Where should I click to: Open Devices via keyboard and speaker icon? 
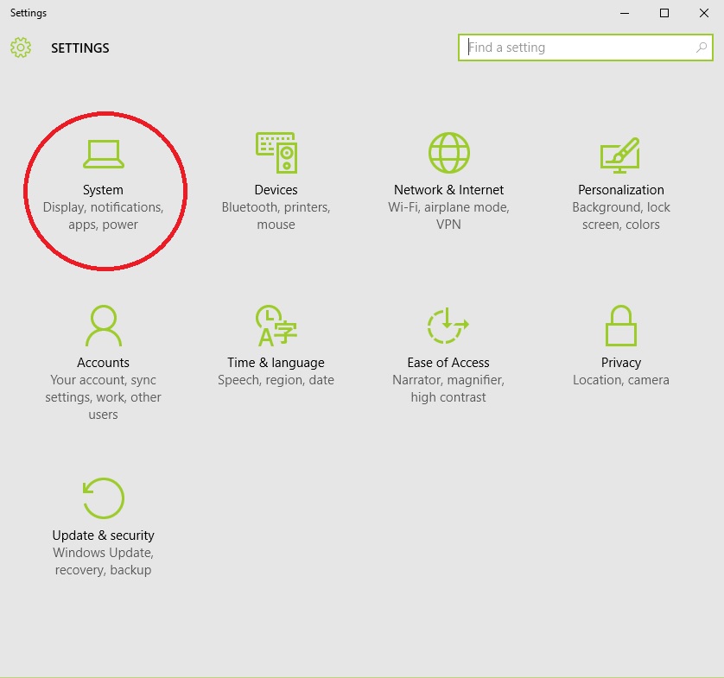click(x=276, y=153)
